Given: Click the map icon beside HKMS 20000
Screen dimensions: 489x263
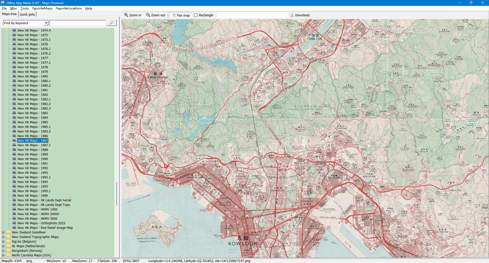Looking at the screenshot, I should tap(15, 214).
